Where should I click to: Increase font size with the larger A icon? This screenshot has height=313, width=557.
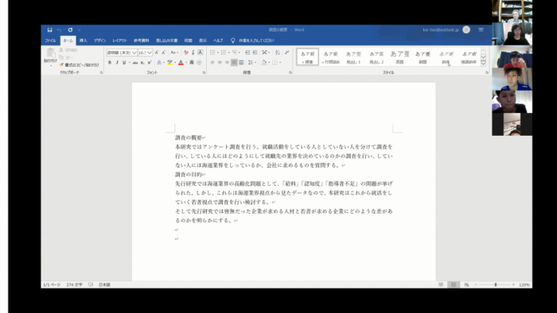(x=156, y=52)
